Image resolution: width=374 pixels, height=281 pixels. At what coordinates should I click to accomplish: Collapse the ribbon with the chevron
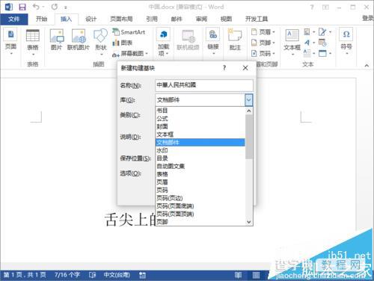pyautogui.click(x=367, y=65)
